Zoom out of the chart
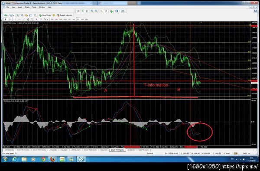The height and width of the screenshot is (171, 260). pos(96,11)
